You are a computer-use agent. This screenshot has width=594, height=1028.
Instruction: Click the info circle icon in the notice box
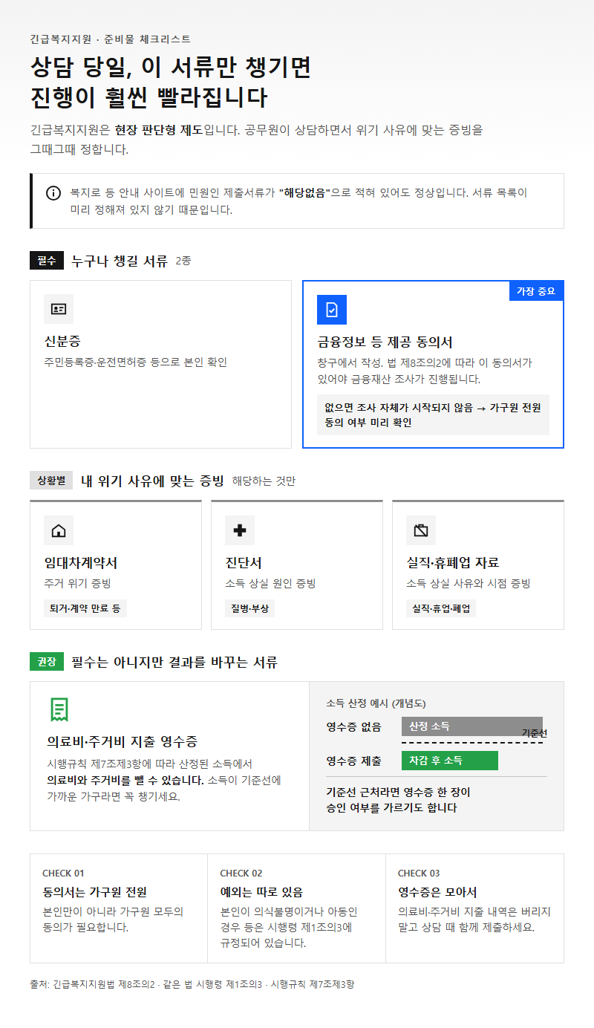point(53,193)
